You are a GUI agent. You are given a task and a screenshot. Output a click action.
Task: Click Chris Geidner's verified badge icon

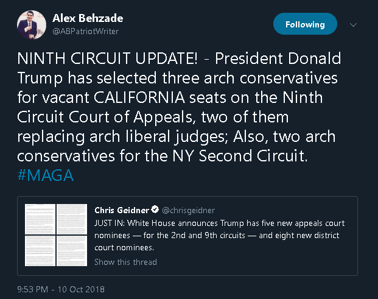[x=156, y=210]
